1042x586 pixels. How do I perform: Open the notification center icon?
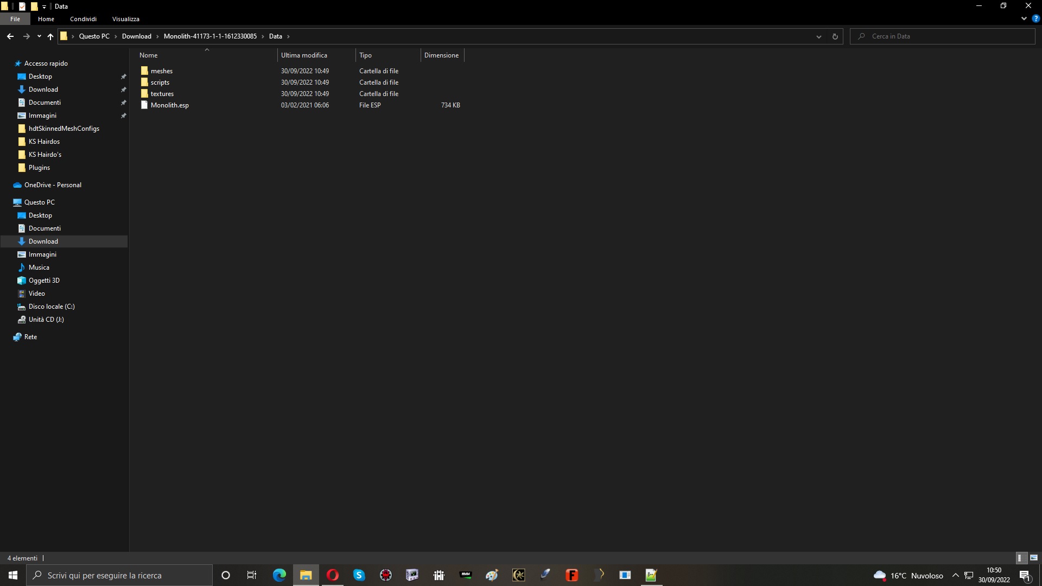(x=1025, y=576)
